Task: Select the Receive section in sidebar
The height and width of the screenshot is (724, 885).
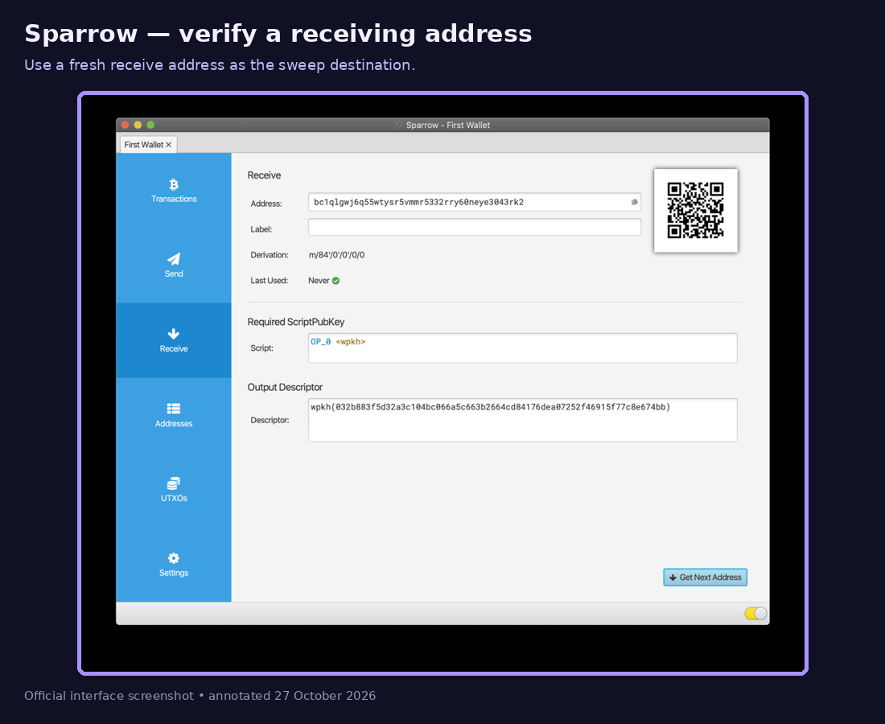Action: 173,340
